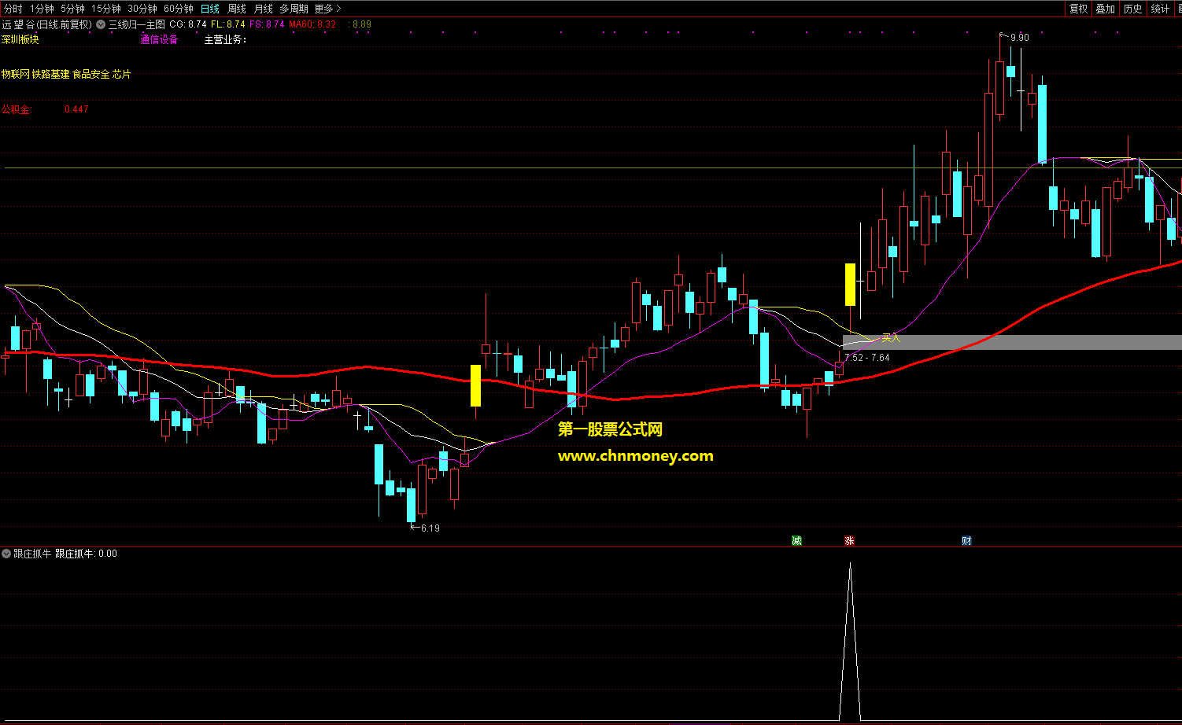
Task: Open the 跟庄抓牛 indicator dropdown icon
Action: [6, 554]
